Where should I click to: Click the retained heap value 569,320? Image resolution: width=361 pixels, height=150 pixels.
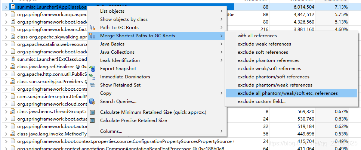coord(305,112)
